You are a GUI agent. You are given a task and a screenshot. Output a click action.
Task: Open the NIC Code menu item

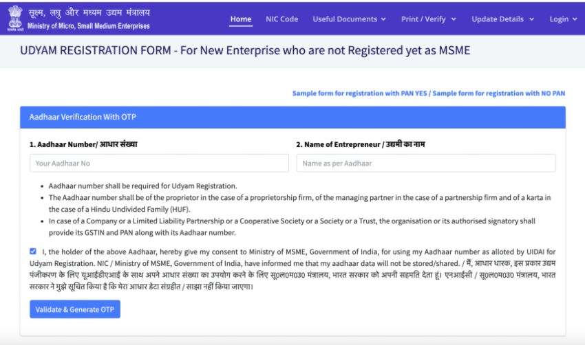281,19
